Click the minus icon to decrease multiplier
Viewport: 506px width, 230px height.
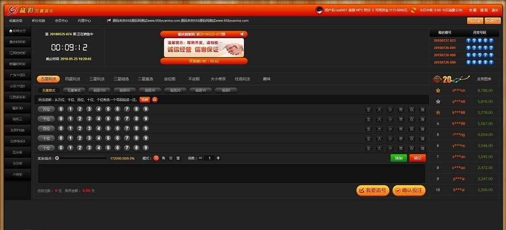[200, 158]
